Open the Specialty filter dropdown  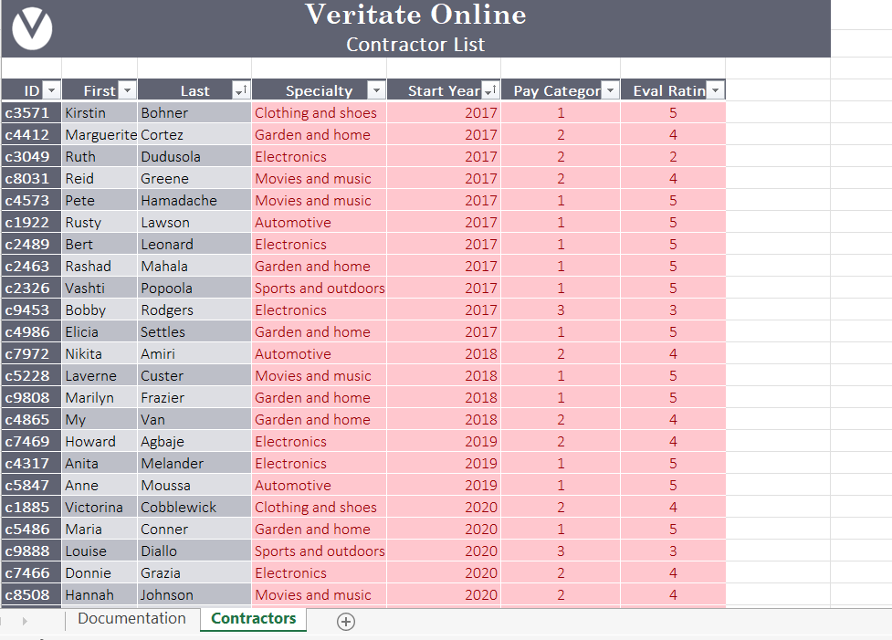point(375,89)
